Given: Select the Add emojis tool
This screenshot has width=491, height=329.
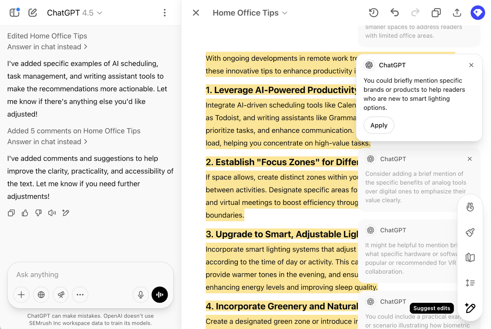Looking at the screenshot, I should click(470, 207).
